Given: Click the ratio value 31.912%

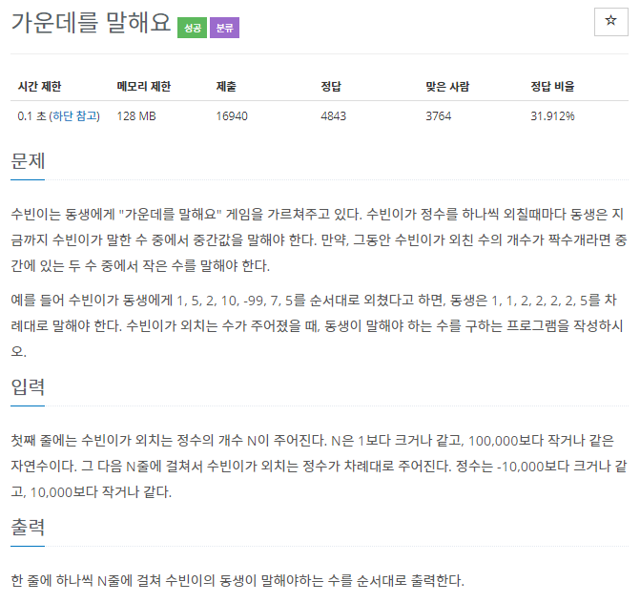Looking at the screenshot, I should pyautogui.click(x=552, y=116).
